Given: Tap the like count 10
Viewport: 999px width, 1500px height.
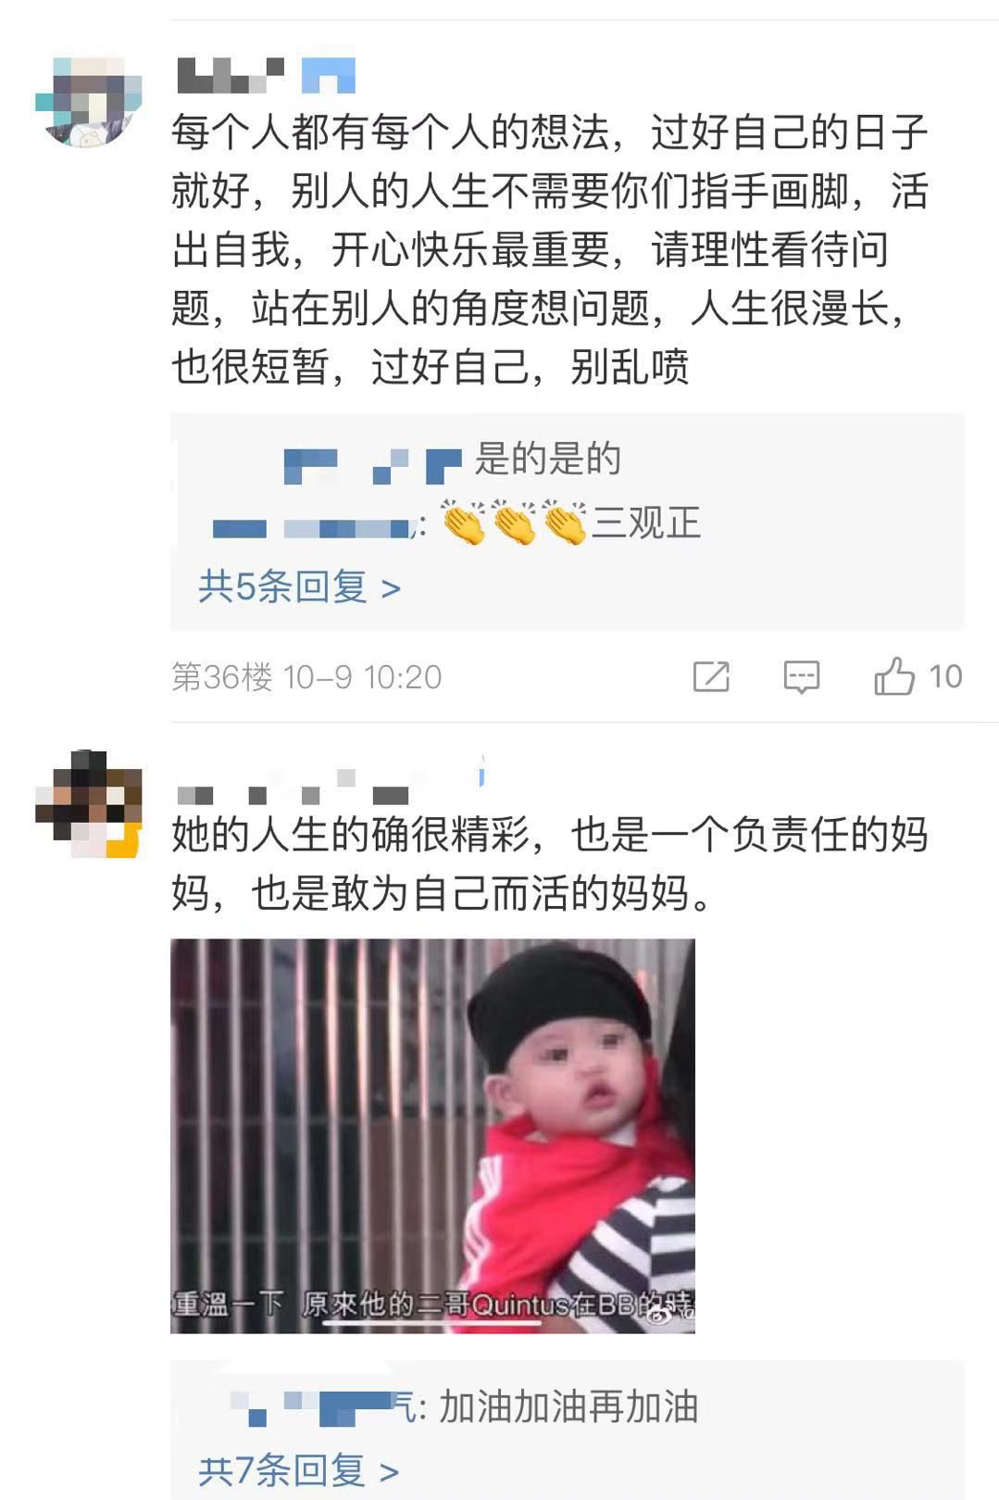Looking at the screenshot, I should click(945, 676).
